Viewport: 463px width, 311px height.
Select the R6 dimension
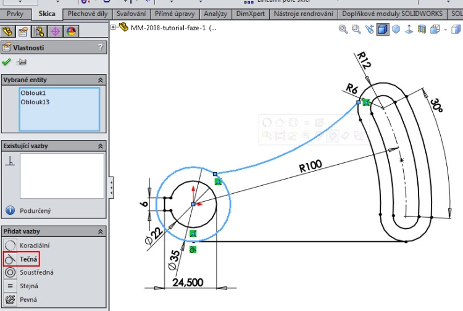tap(352, 88)
